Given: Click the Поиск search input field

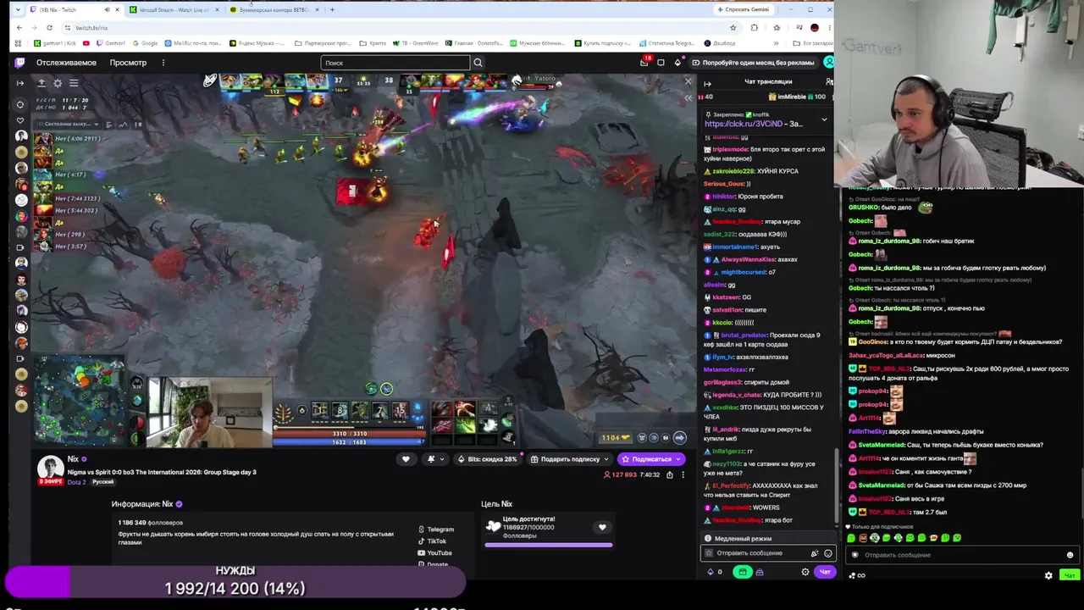Looking at the screenshot, I should coord(395,63).
